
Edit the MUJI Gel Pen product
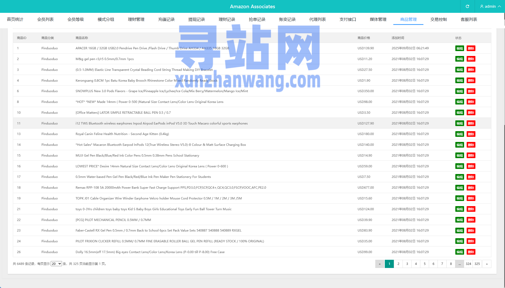tap(459, 156)
